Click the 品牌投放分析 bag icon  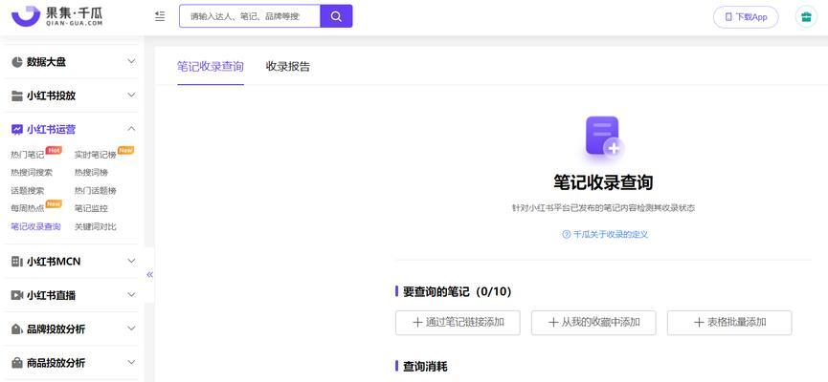(x=17, y=329)
